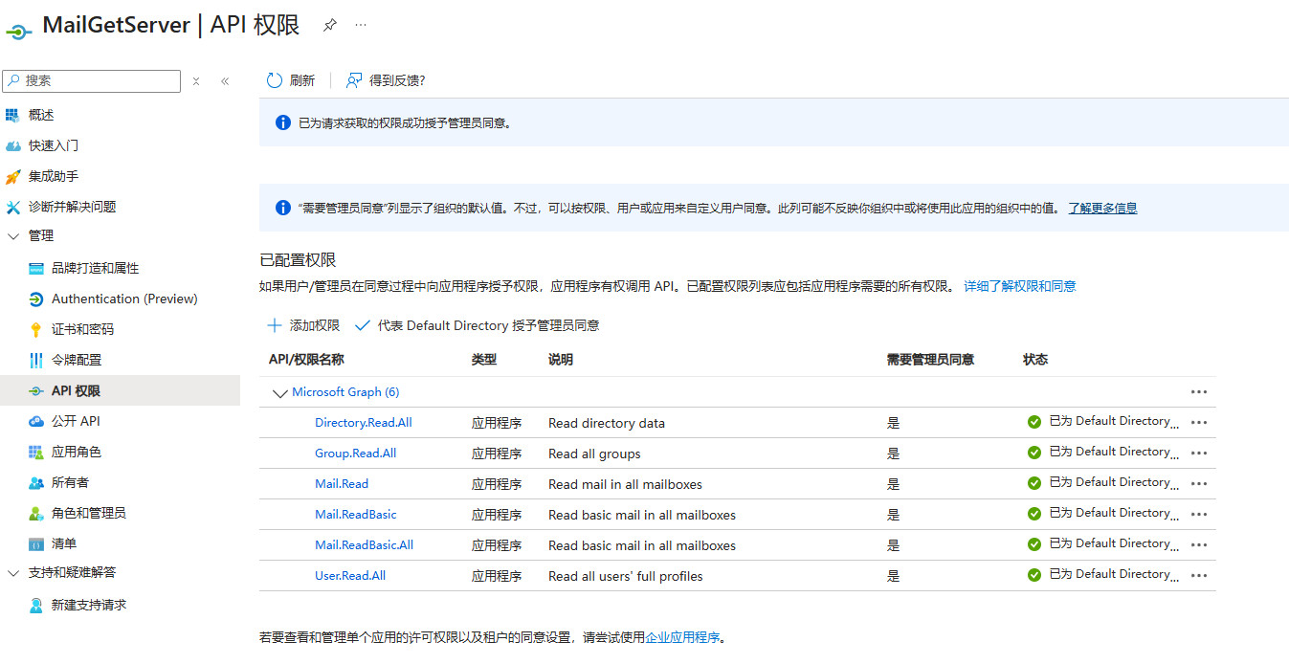Click the 需要管理员同意 column header

coord(930,360)
